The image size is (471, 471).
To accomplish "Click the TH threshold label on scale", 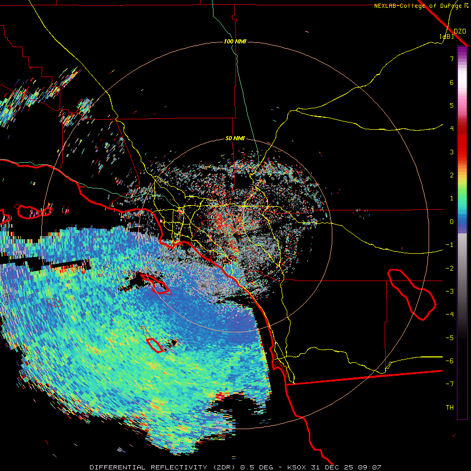I will pyautogui.click(x=450, y=408).
